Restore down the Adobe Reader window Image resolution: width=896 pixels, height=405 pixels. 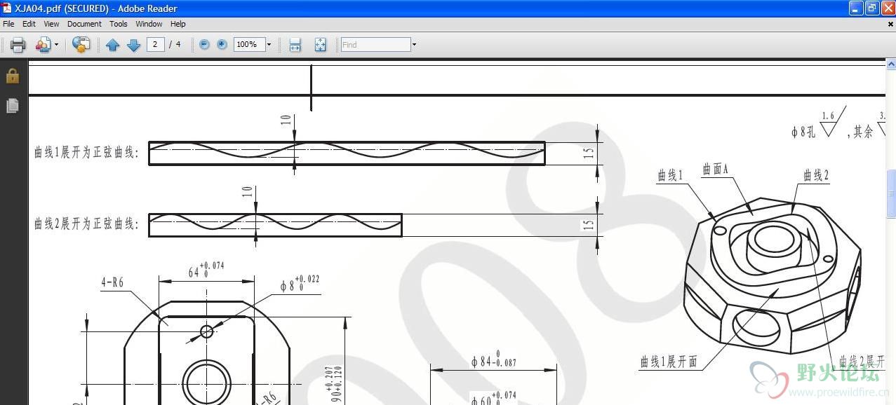click(871, 8)
